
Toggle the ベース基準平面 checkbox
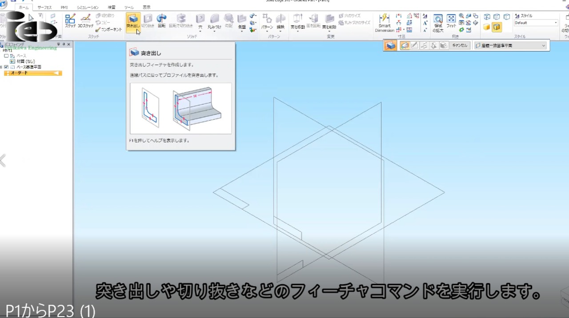(x=6, y=67)
